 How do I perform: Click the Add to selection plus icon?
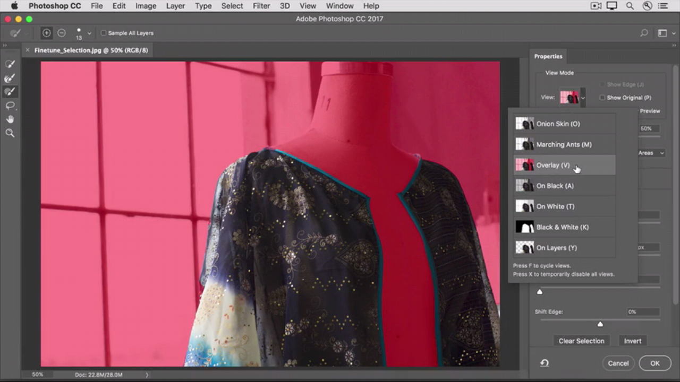[x=47, y=33]
